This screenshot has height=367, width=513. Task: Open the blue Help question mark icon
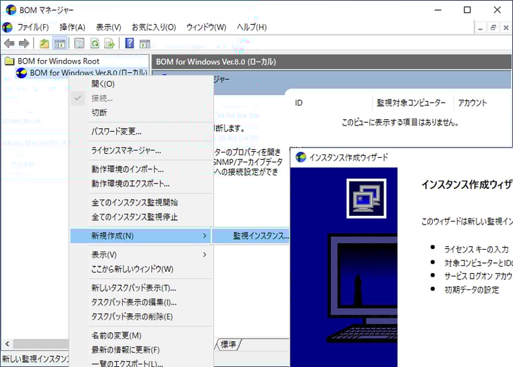[x=130, y=43]
